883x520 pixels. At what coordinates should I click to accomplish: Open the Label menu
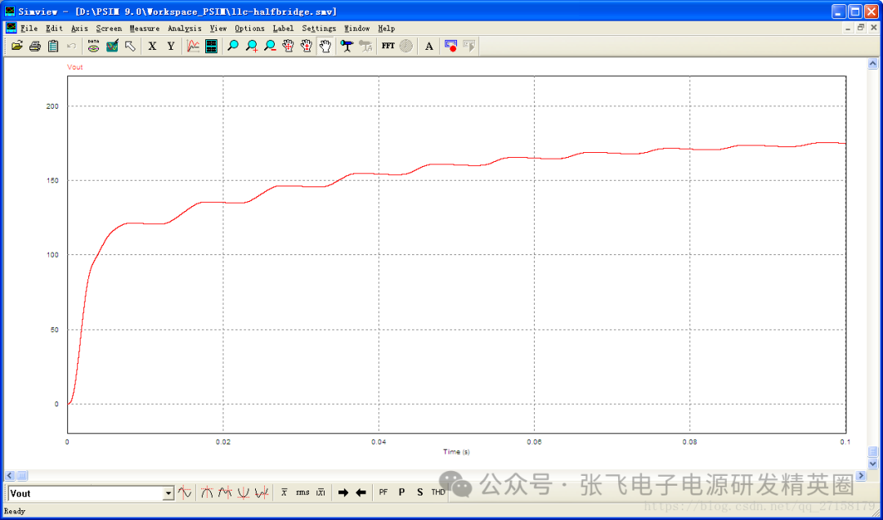pyautogui.click(x=283, y=28)
